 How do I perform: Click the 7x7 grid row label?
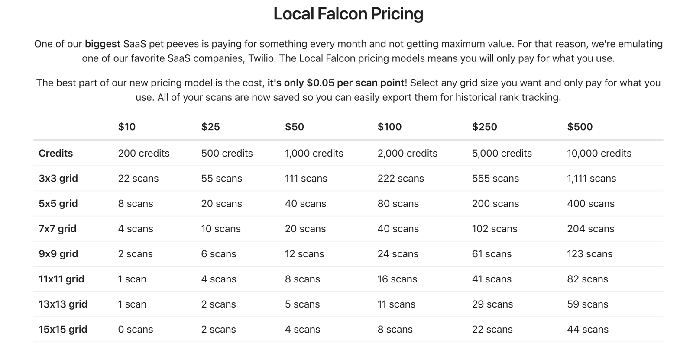[58, 228]
